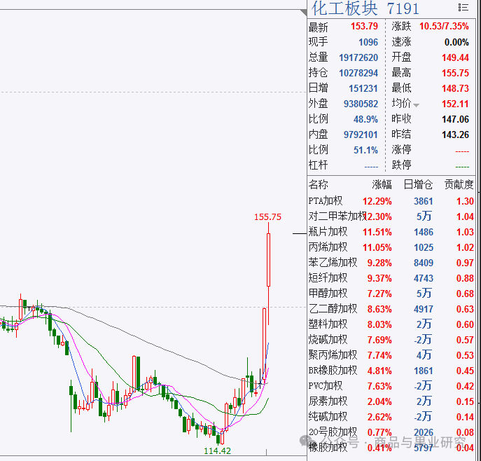Image resolution: width=481 pixels, height=461 pixels.
Task: Select the PVC加权 row
Action: pyautogui.click(x=391, y=386)
